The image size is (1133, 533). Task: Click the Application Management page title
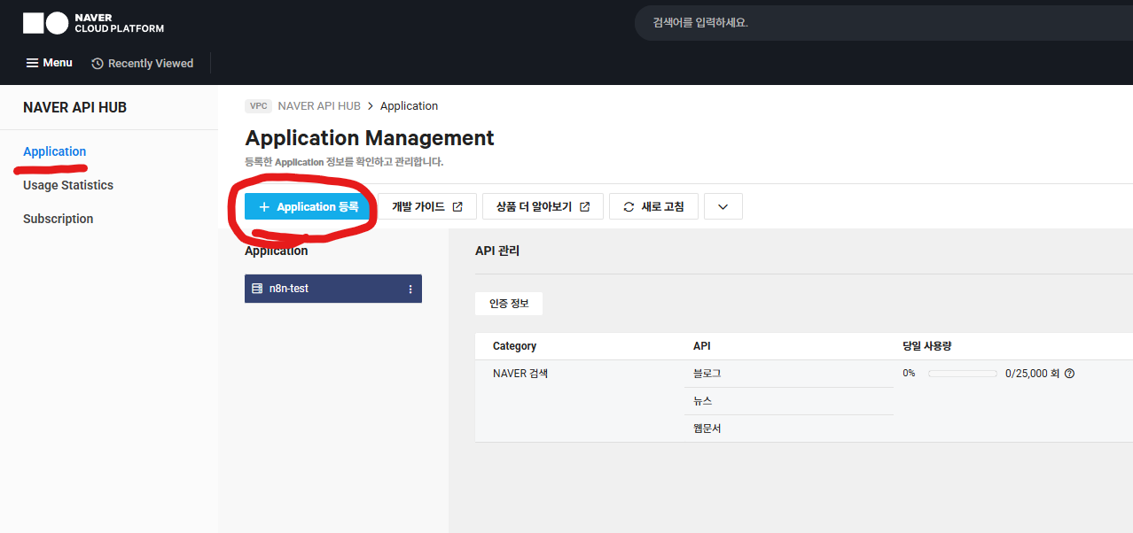pos(370,138)
